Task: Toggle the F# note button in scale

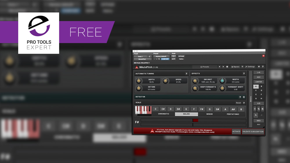Action: pyautogui.click(x=202, y=109)
